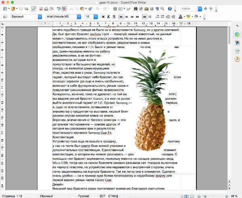This screenshot has height=198, width=242.
Task: Click Русский language in status bar
Action: 83,196
